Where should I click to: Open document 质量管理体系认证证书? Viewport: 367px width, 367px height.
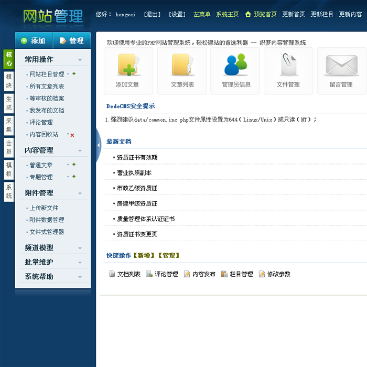[146, 219]
